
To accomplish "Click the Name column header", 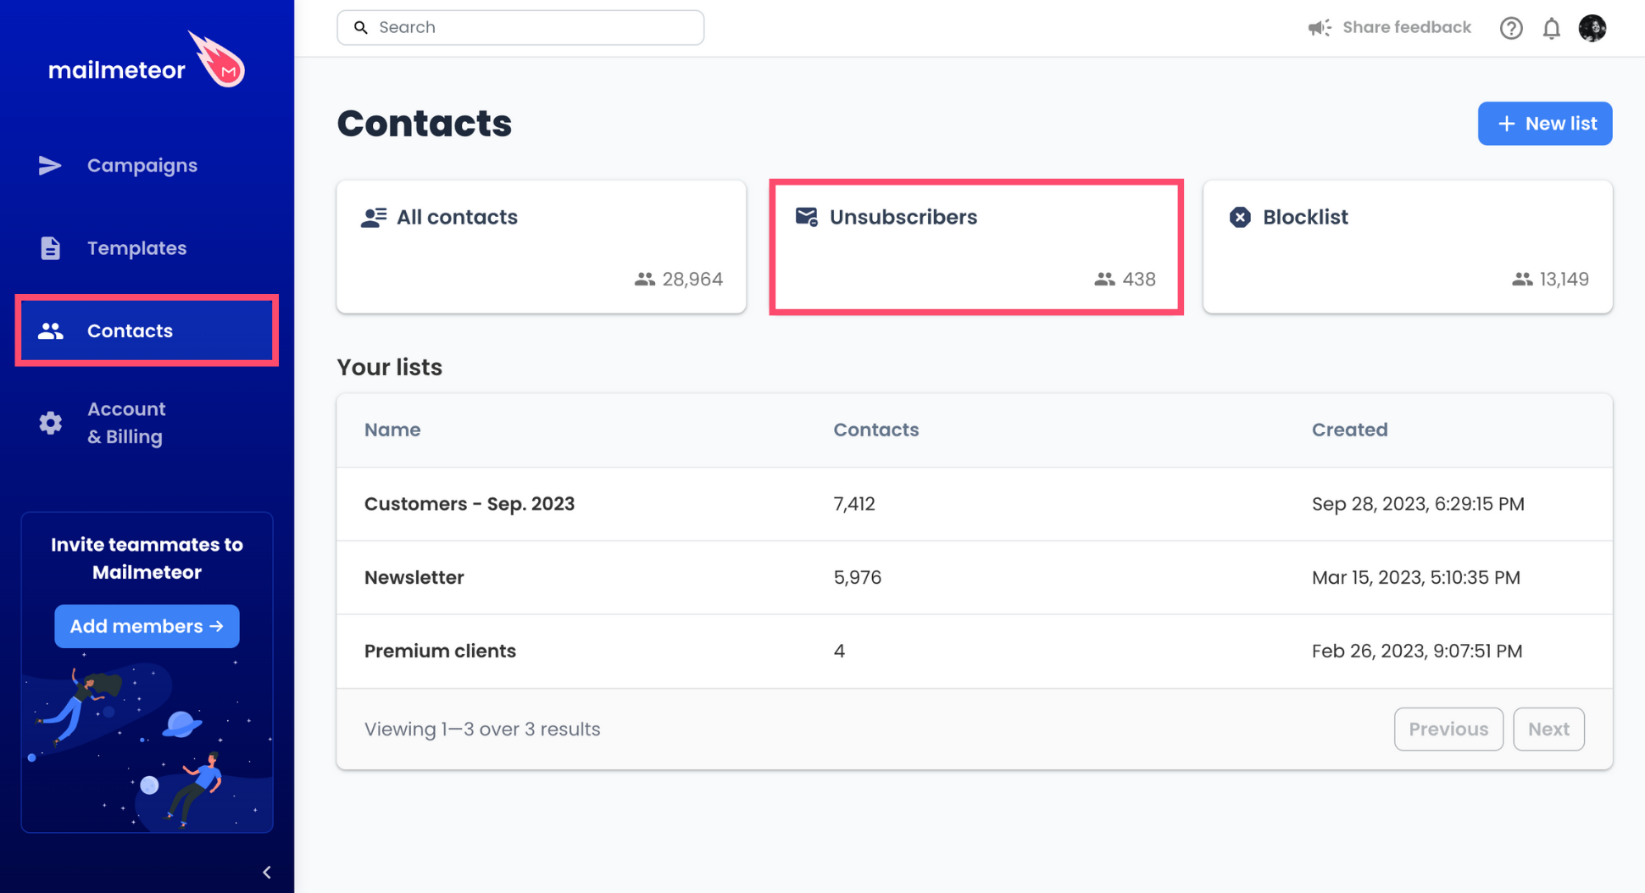I will coord(392,430).
